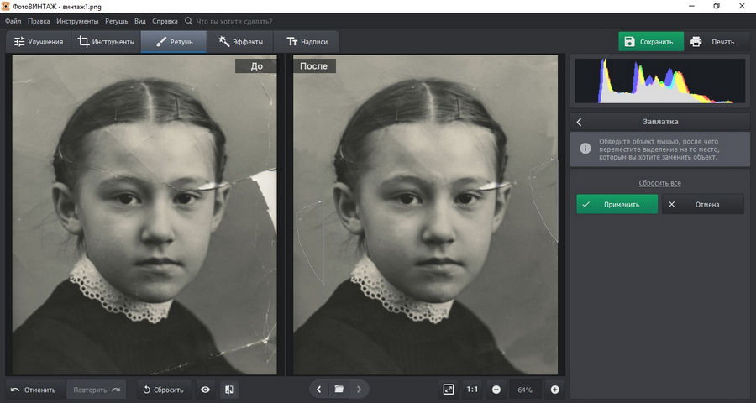
Task: Cancel the patch with Отмена button
Action: [x=702, y=204]
